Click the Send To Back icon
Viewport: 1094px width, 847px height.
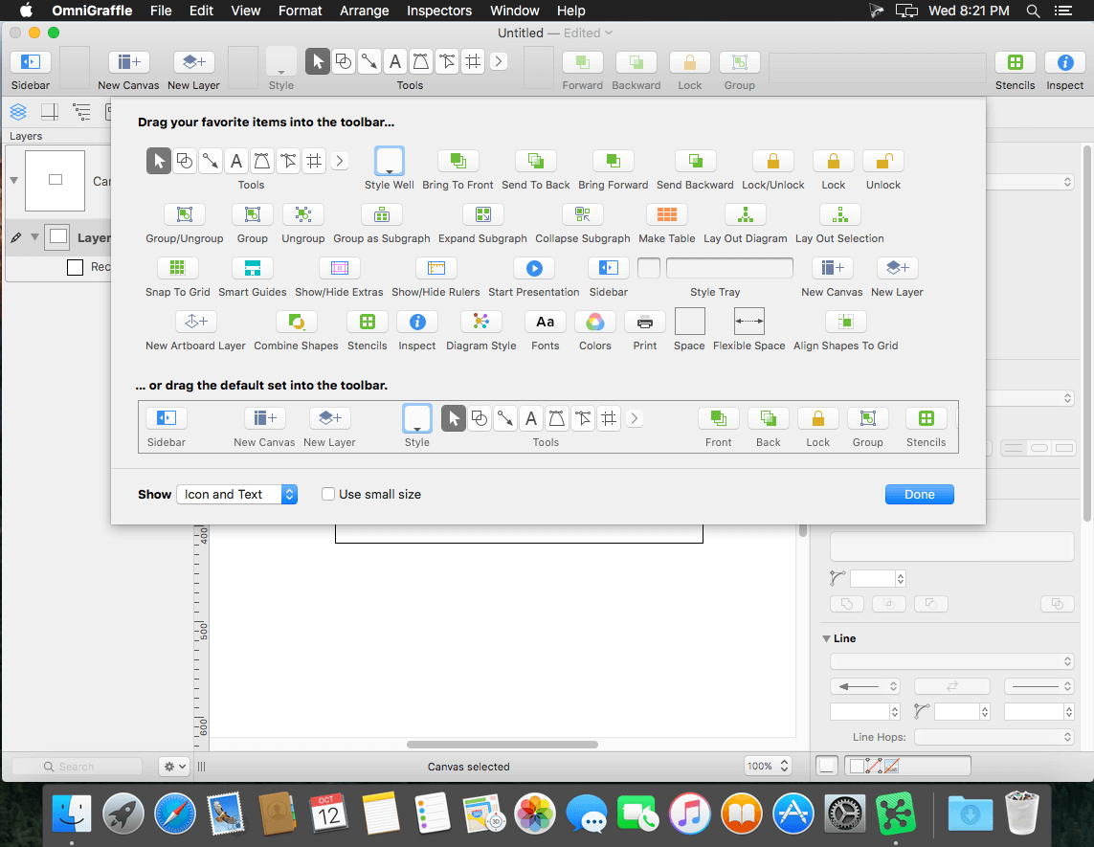click(535, 161)
